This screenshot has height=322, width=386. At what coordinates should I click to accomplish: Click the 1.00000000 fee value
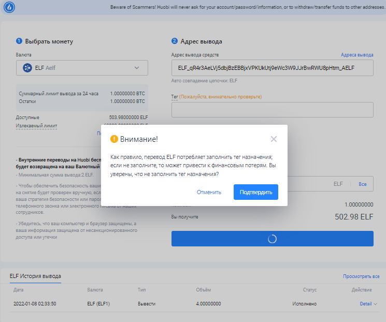(x=359, y=204)
